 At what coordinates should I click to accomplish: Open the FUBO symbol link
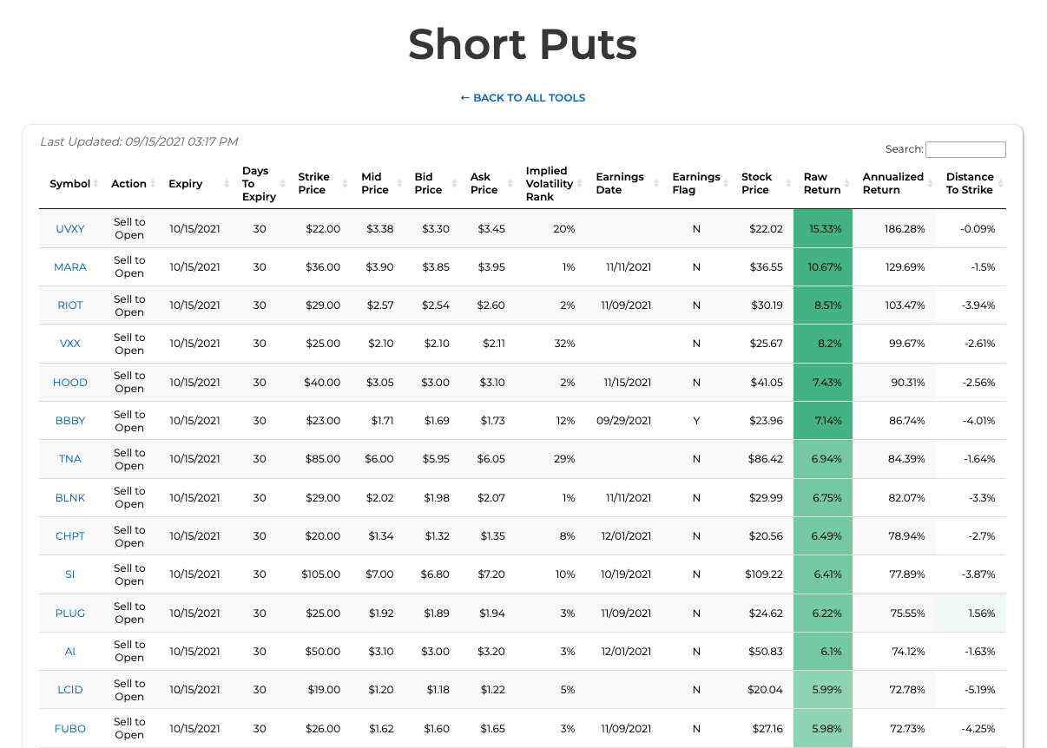coord(70,729)
